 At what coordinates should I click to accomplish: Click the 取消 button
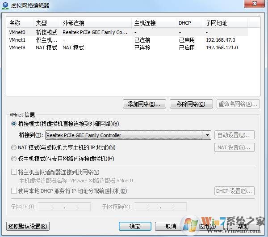click(171, 226)
